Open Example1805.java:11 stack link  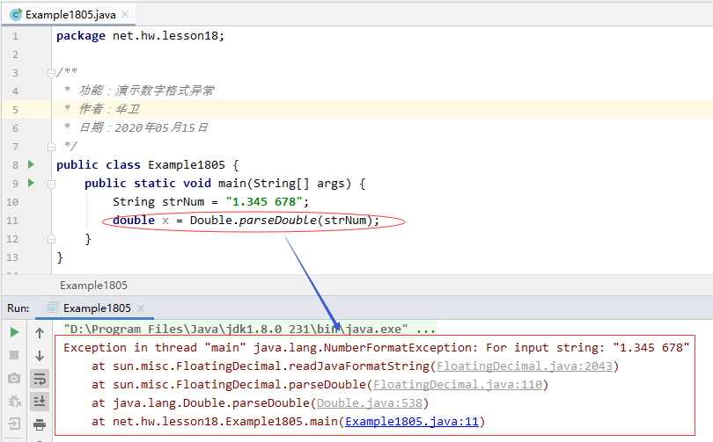coord(412,422)
